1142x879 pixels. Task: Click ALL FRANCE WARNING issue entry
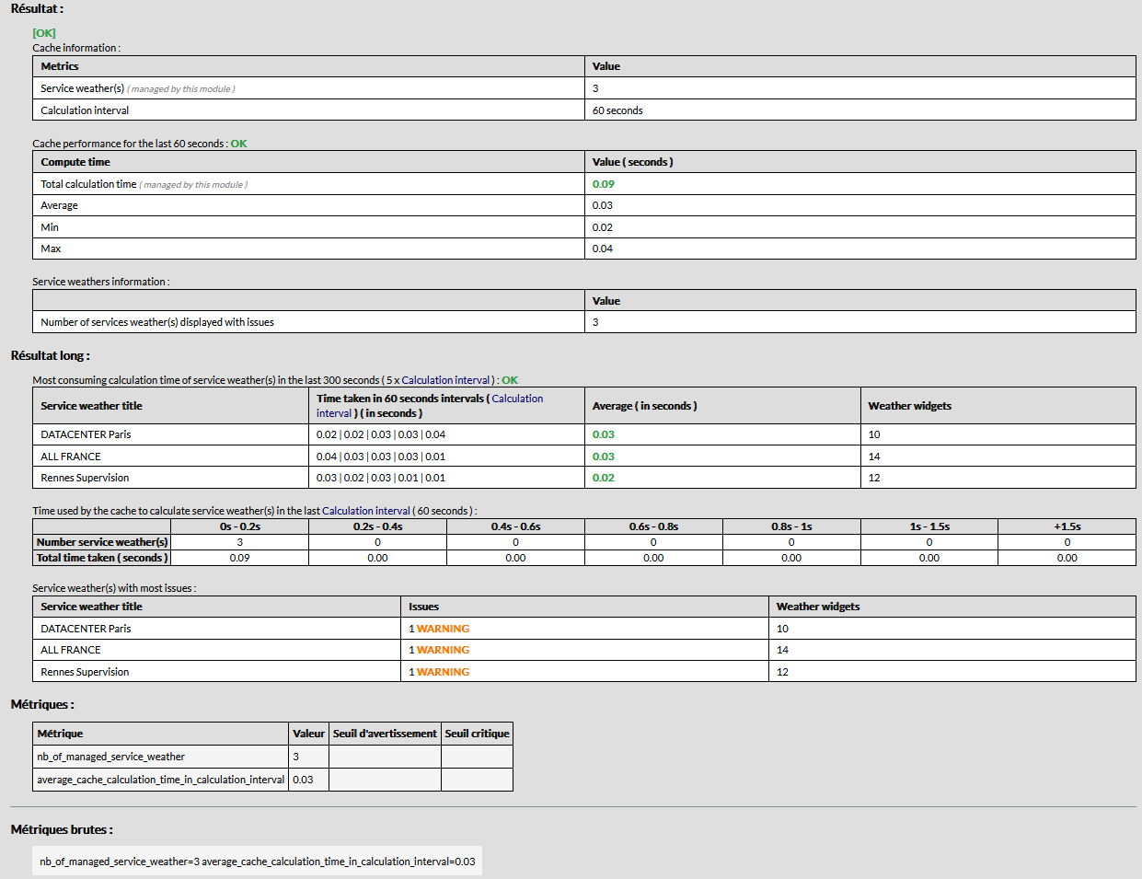[x=442, y=650]
